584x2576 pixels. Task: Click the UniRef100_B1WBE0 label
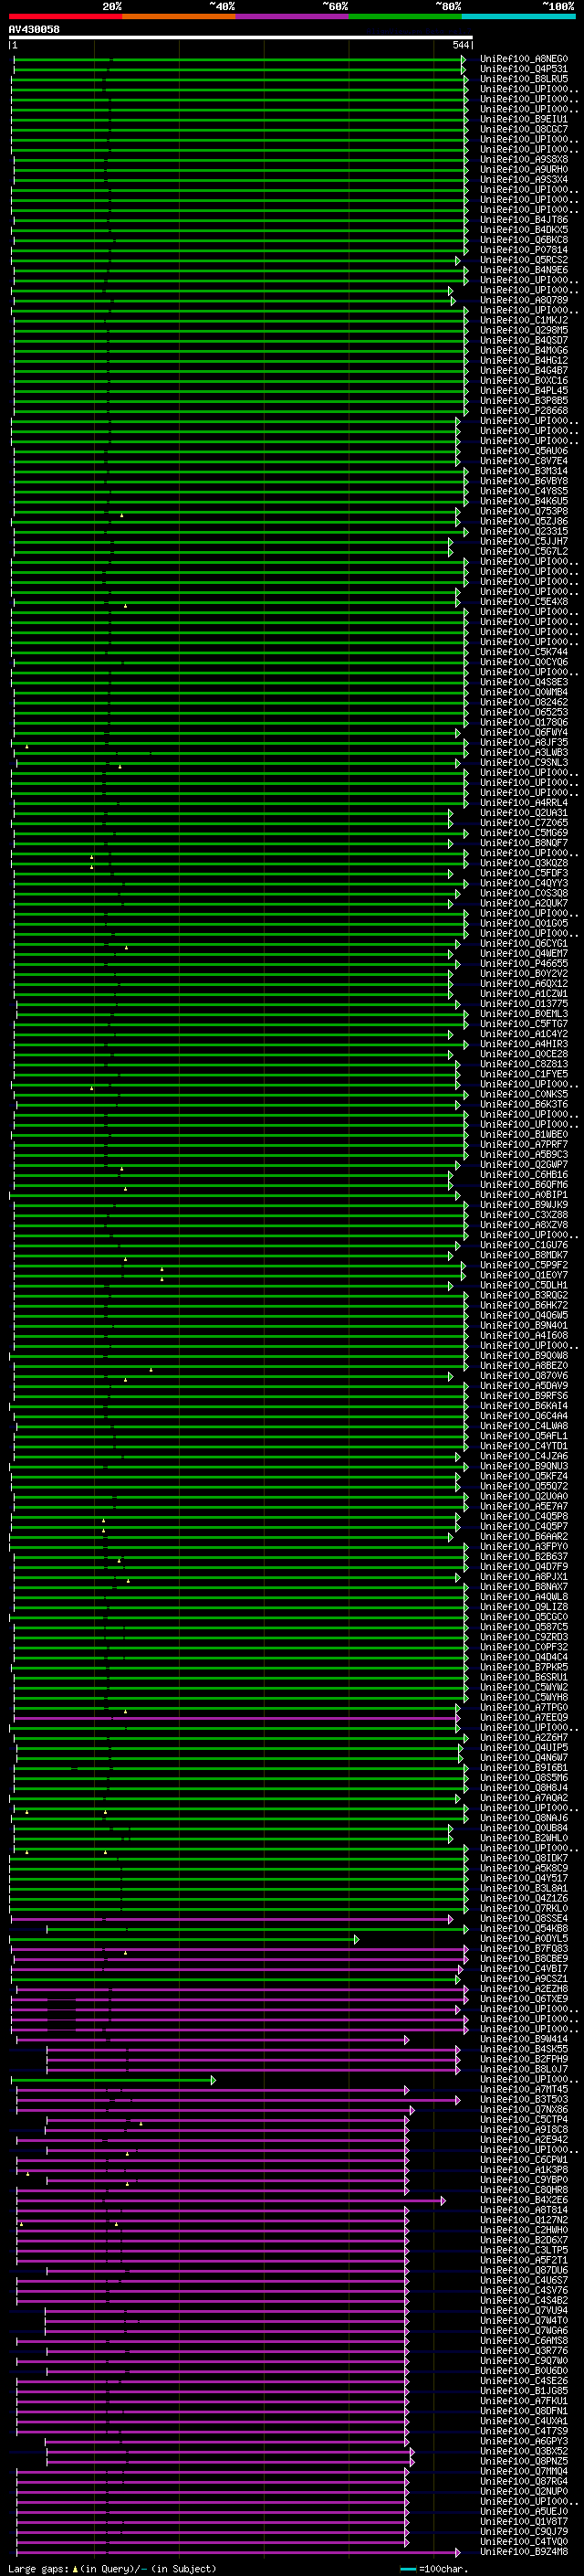pos(524,1134)
